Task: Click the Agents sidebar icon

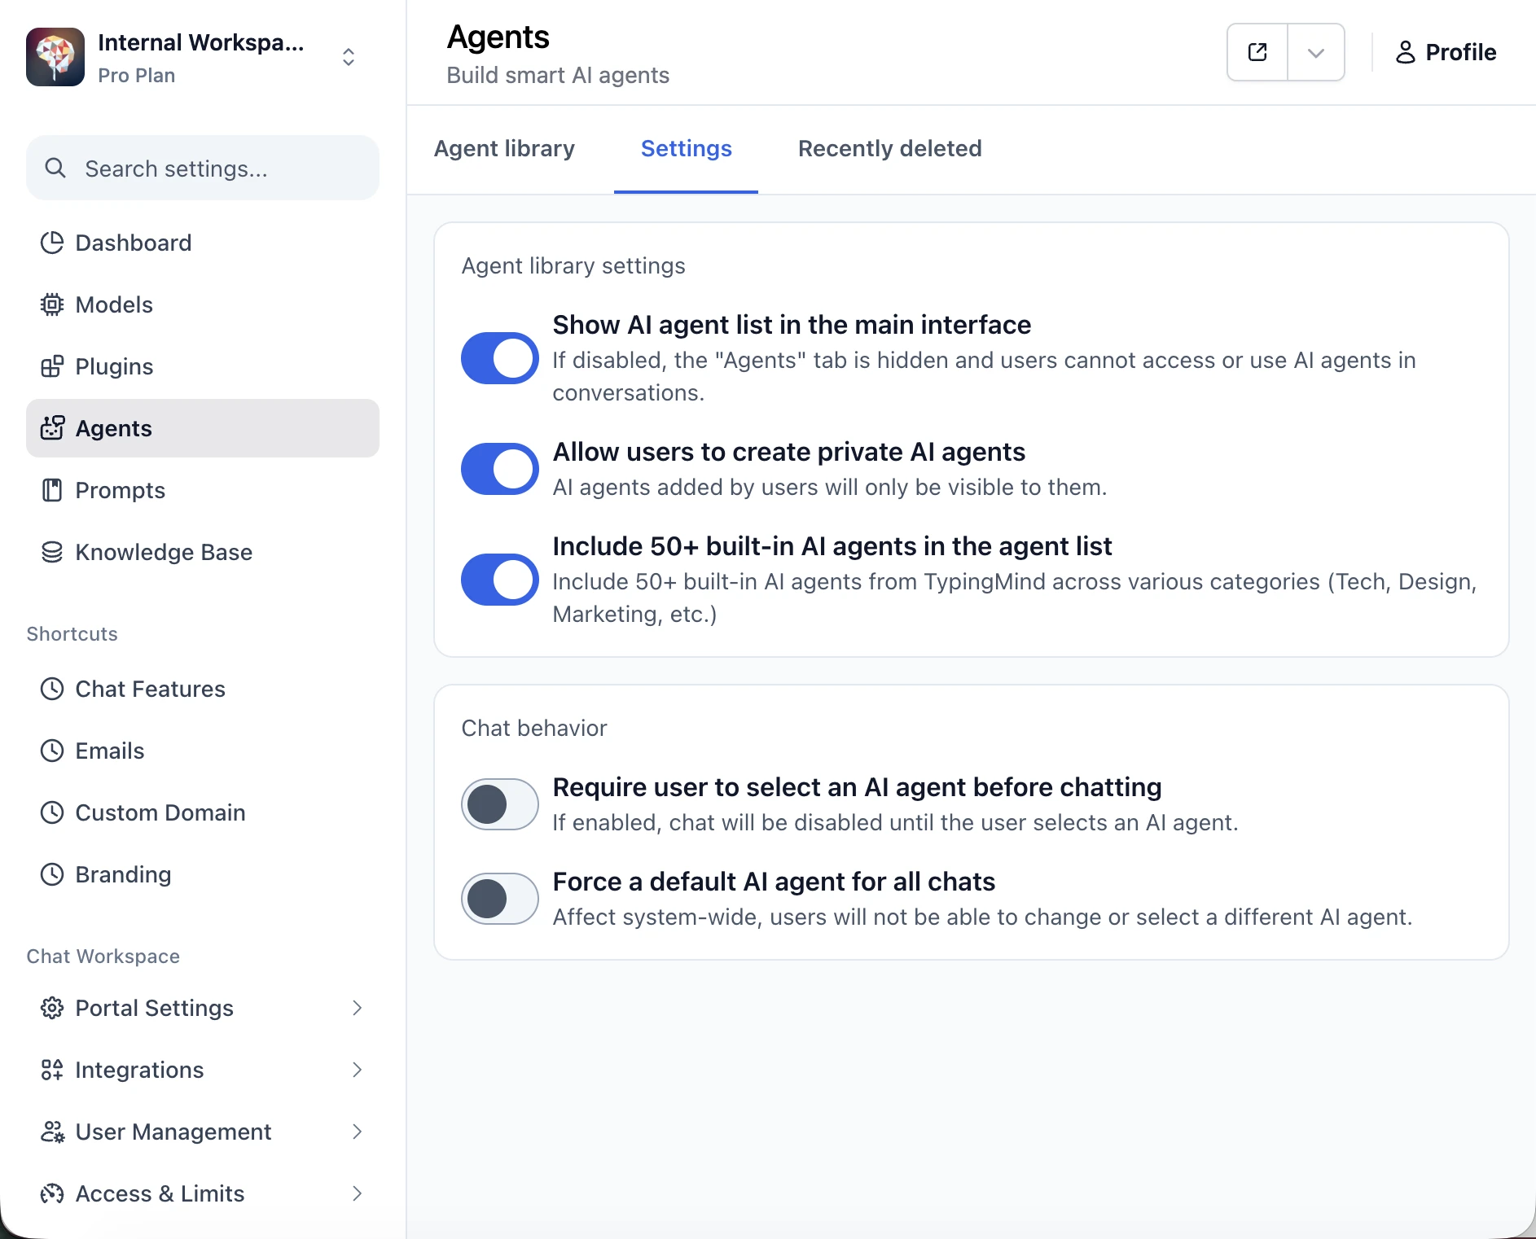Action: [x=52, y=428]
